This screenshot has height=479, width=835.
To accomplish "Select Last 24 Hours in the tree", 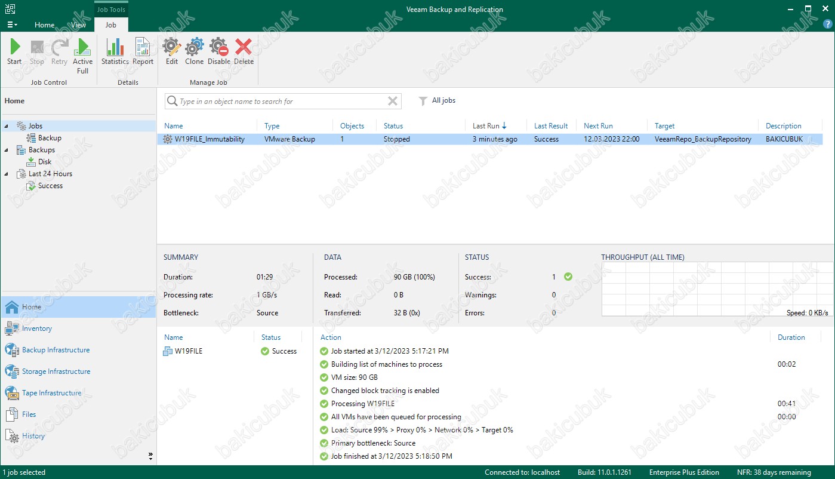I will [x=50, y=174].
